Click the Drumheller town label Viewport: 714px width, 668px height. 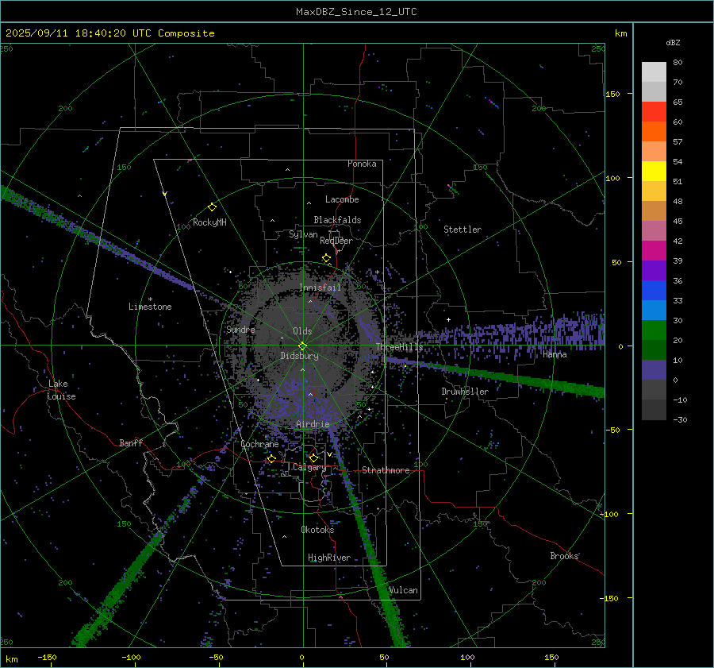[x=465, y=392]
